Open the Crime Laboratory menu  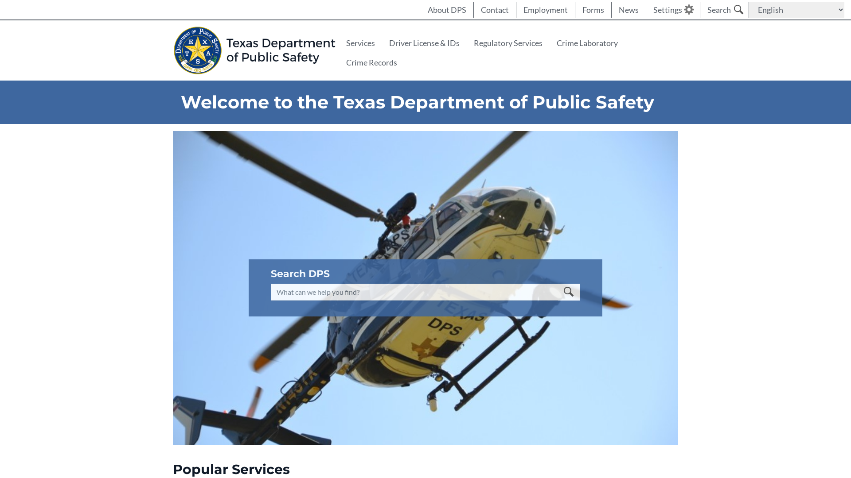point(587,43)
